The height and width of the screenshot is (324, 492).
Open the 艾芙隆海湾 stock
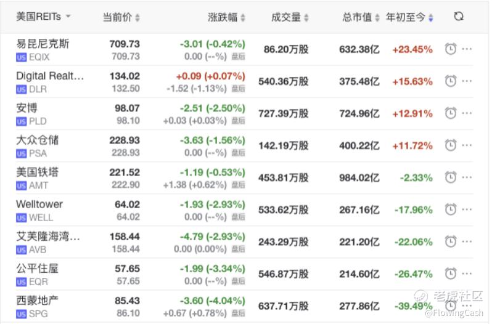(x=48, y=237)
